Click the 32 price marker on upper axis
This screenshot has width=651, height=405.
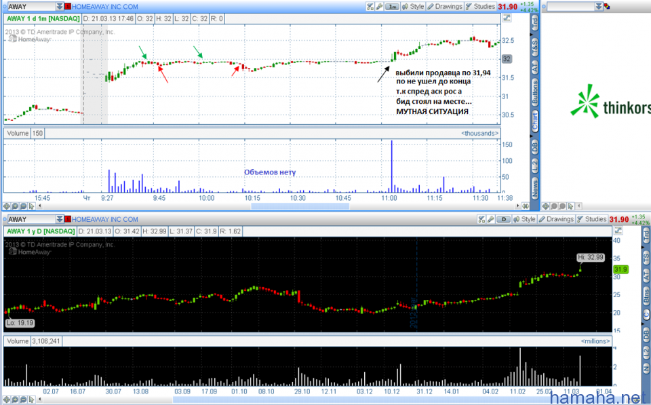tap(506, 59)
